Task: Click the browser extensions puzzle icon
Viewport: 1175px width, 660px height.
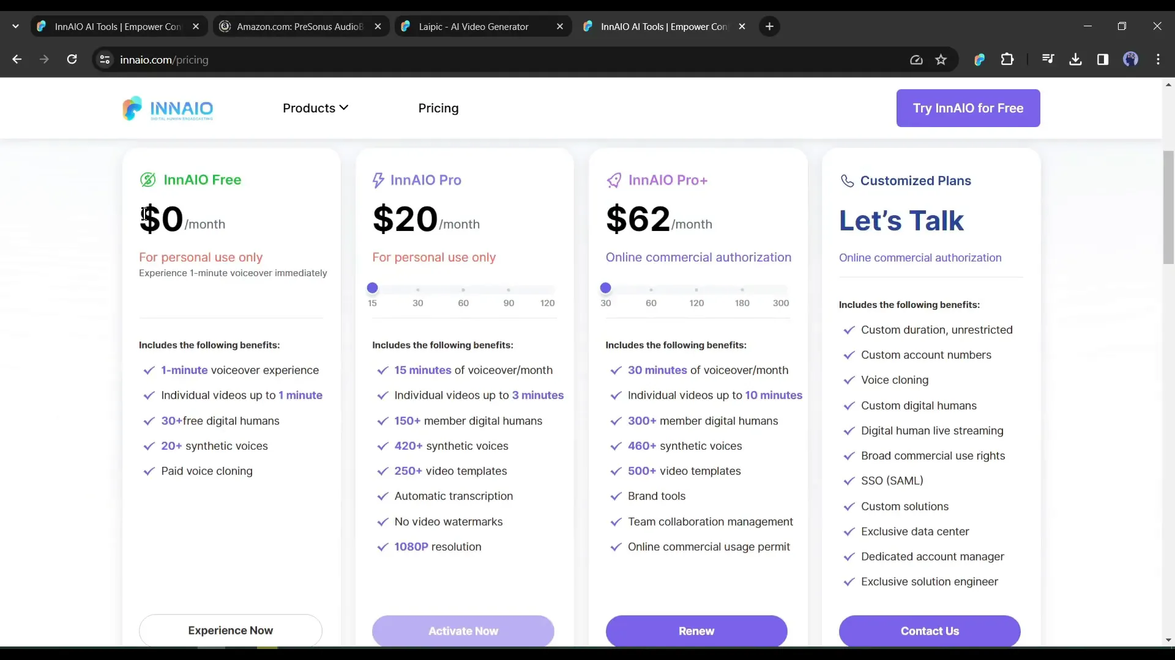Action: click(x=1007, y=60)
